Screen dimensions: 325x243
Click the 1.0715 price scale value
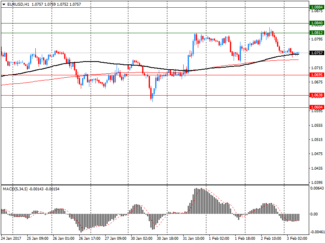[317, 68]
